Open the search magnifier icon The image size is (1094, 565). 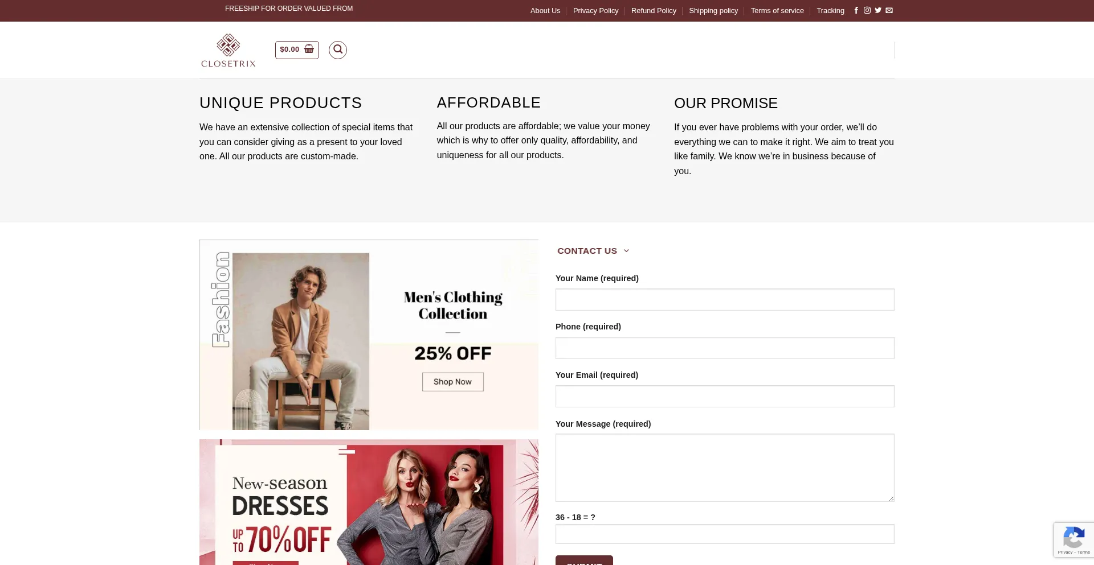click(x=338, y=50)
